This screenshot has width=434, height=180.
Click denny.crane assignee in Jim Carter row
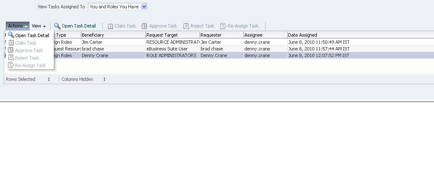266,42
